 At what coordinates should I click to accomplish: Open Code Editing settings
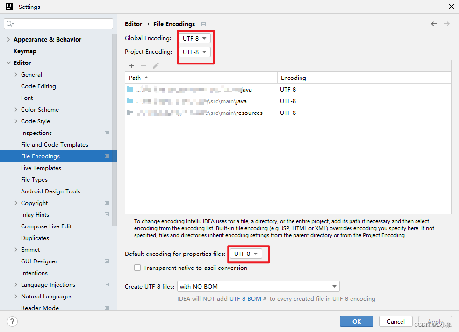pos(38,86)
